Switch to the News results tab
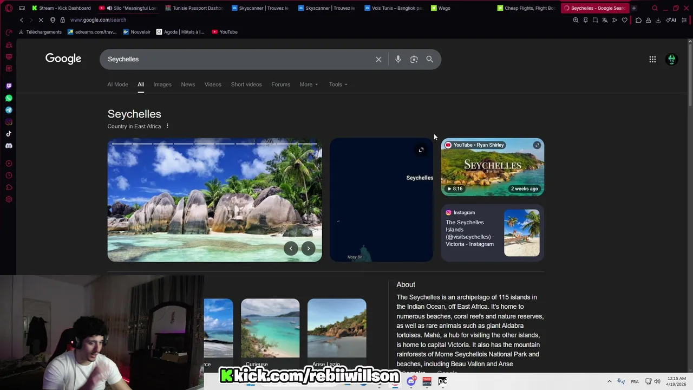Screen dimensions: 693x390 [x=188, y=84]
